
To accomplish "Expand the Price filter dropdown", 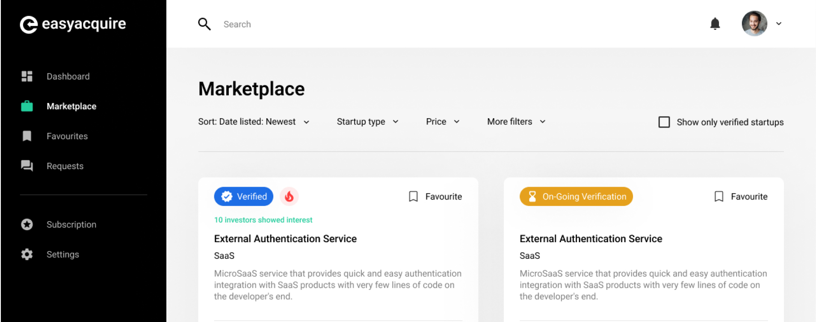I will pyautogui.click(x=443, y=122).
